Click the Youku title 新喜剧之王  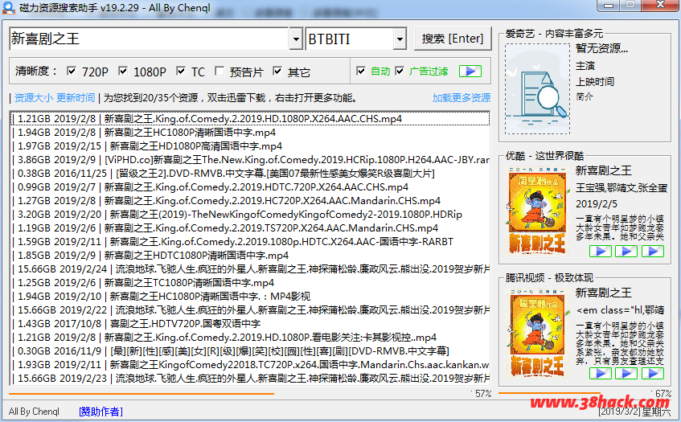pyautogui.click(x=604, y=170)
